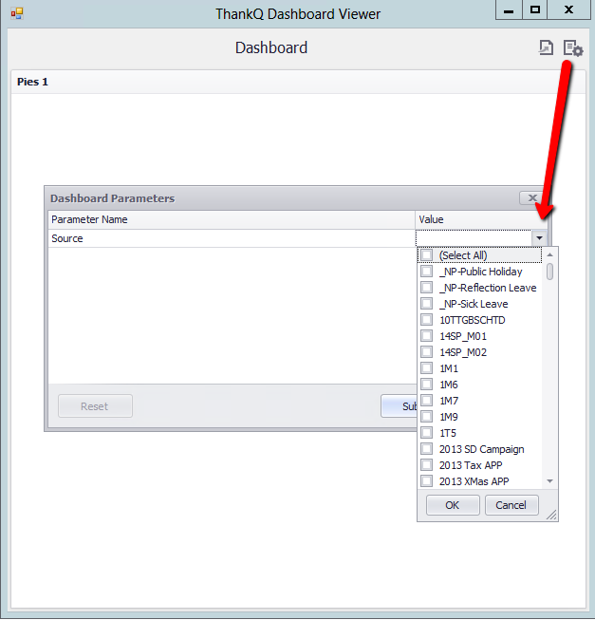Click the resize grip of dropdown list
The height and width of the screenshot is (620, 595).
(551, 515)
